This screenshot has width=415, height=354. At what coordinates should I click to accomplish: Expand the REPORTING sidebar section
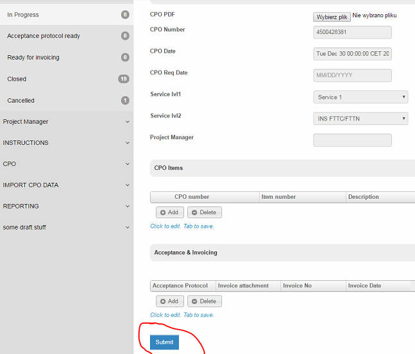65,206
